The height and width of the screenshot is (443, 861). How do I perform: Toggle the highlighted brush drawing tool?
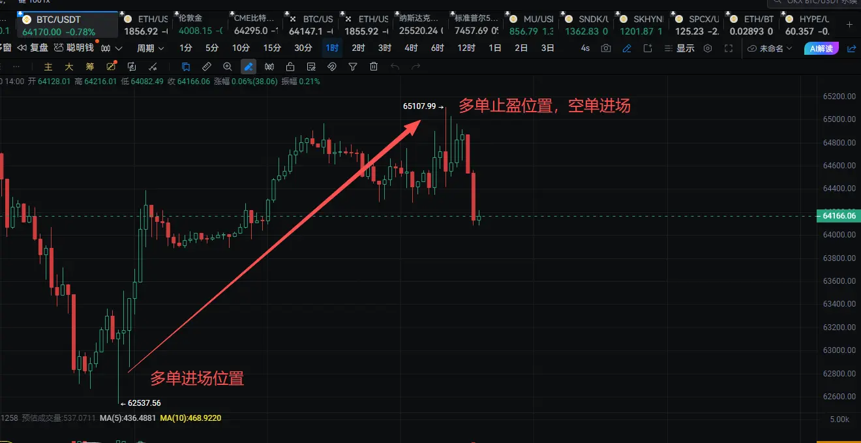coord(249,67)
